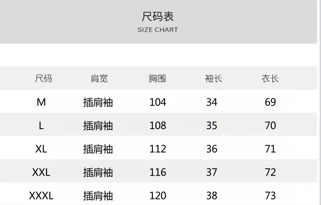Click the 尺码表 title text
The image size is (321, 205).
click(x=157, y=16)
